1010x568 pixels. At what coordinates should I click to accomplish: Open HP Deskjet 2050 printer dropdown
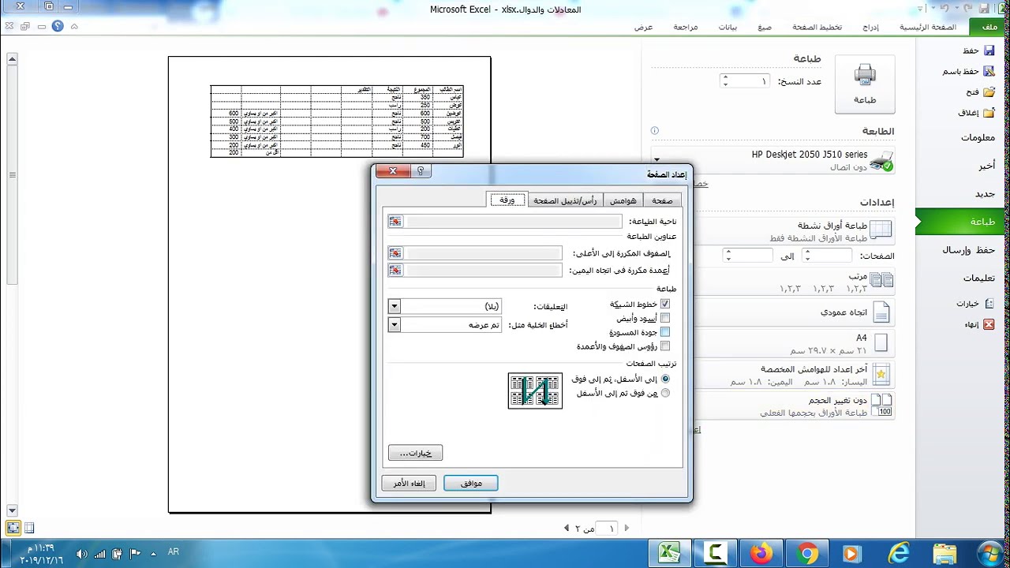point(773,160)
